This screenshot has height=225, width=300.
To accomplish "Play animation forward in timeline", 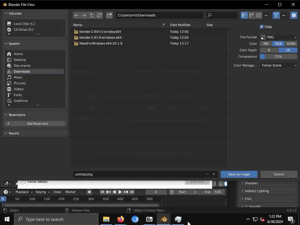I will click(120, 192).
